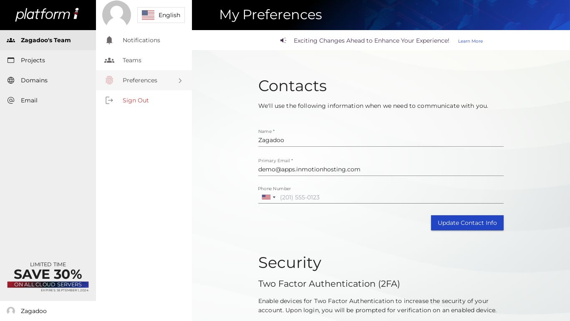Click the Zagadoo's Team people icon
Screen dimensions: 570x321
coord(10,40)
